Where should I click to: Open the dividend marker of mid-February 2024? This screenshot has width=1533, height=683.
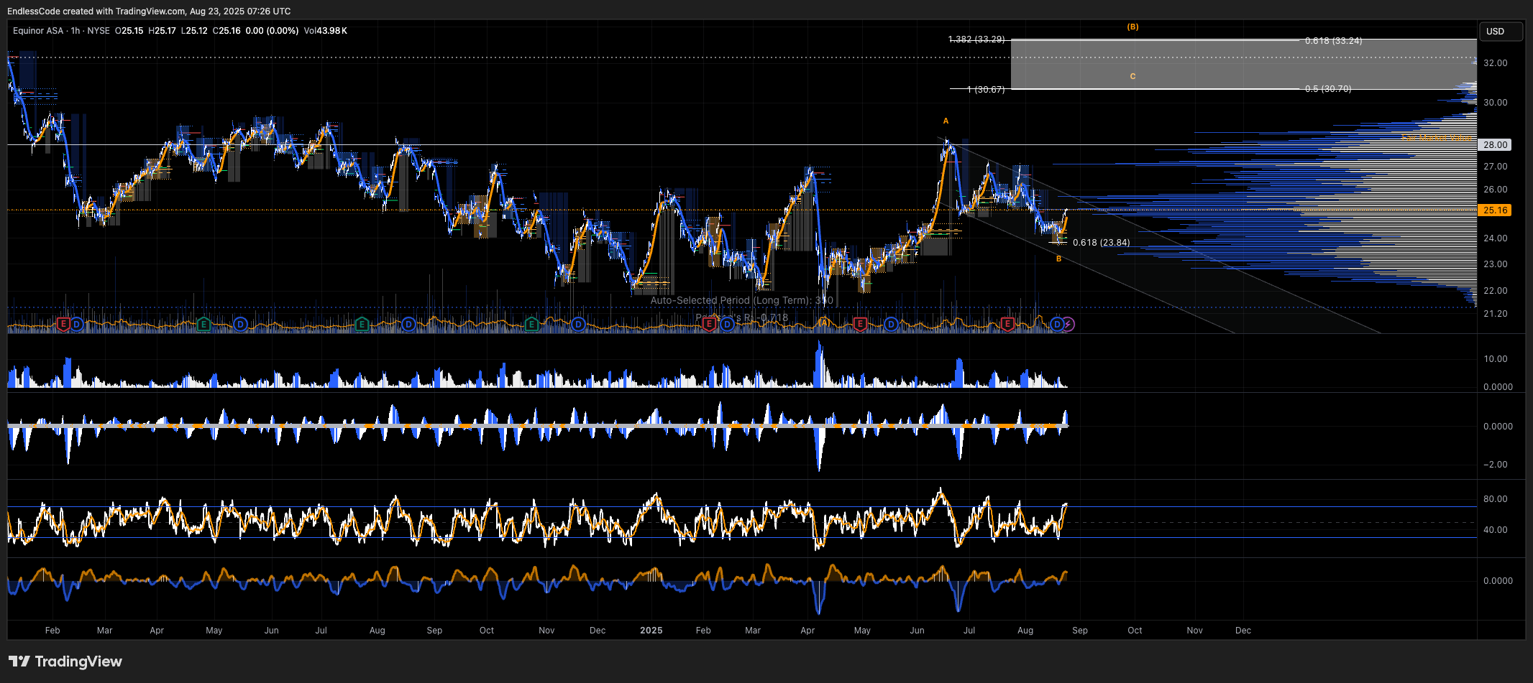pos(76,325)
